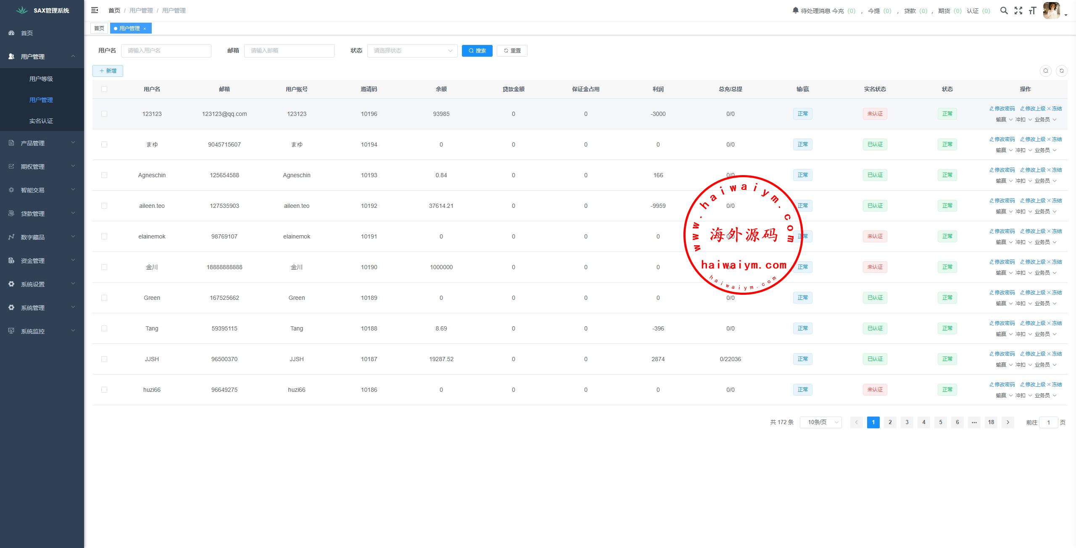The height and width of the screenshot is (548, 1076).
Task: Toggle search bar visibility round icon
Action: tap(1045, 71)
